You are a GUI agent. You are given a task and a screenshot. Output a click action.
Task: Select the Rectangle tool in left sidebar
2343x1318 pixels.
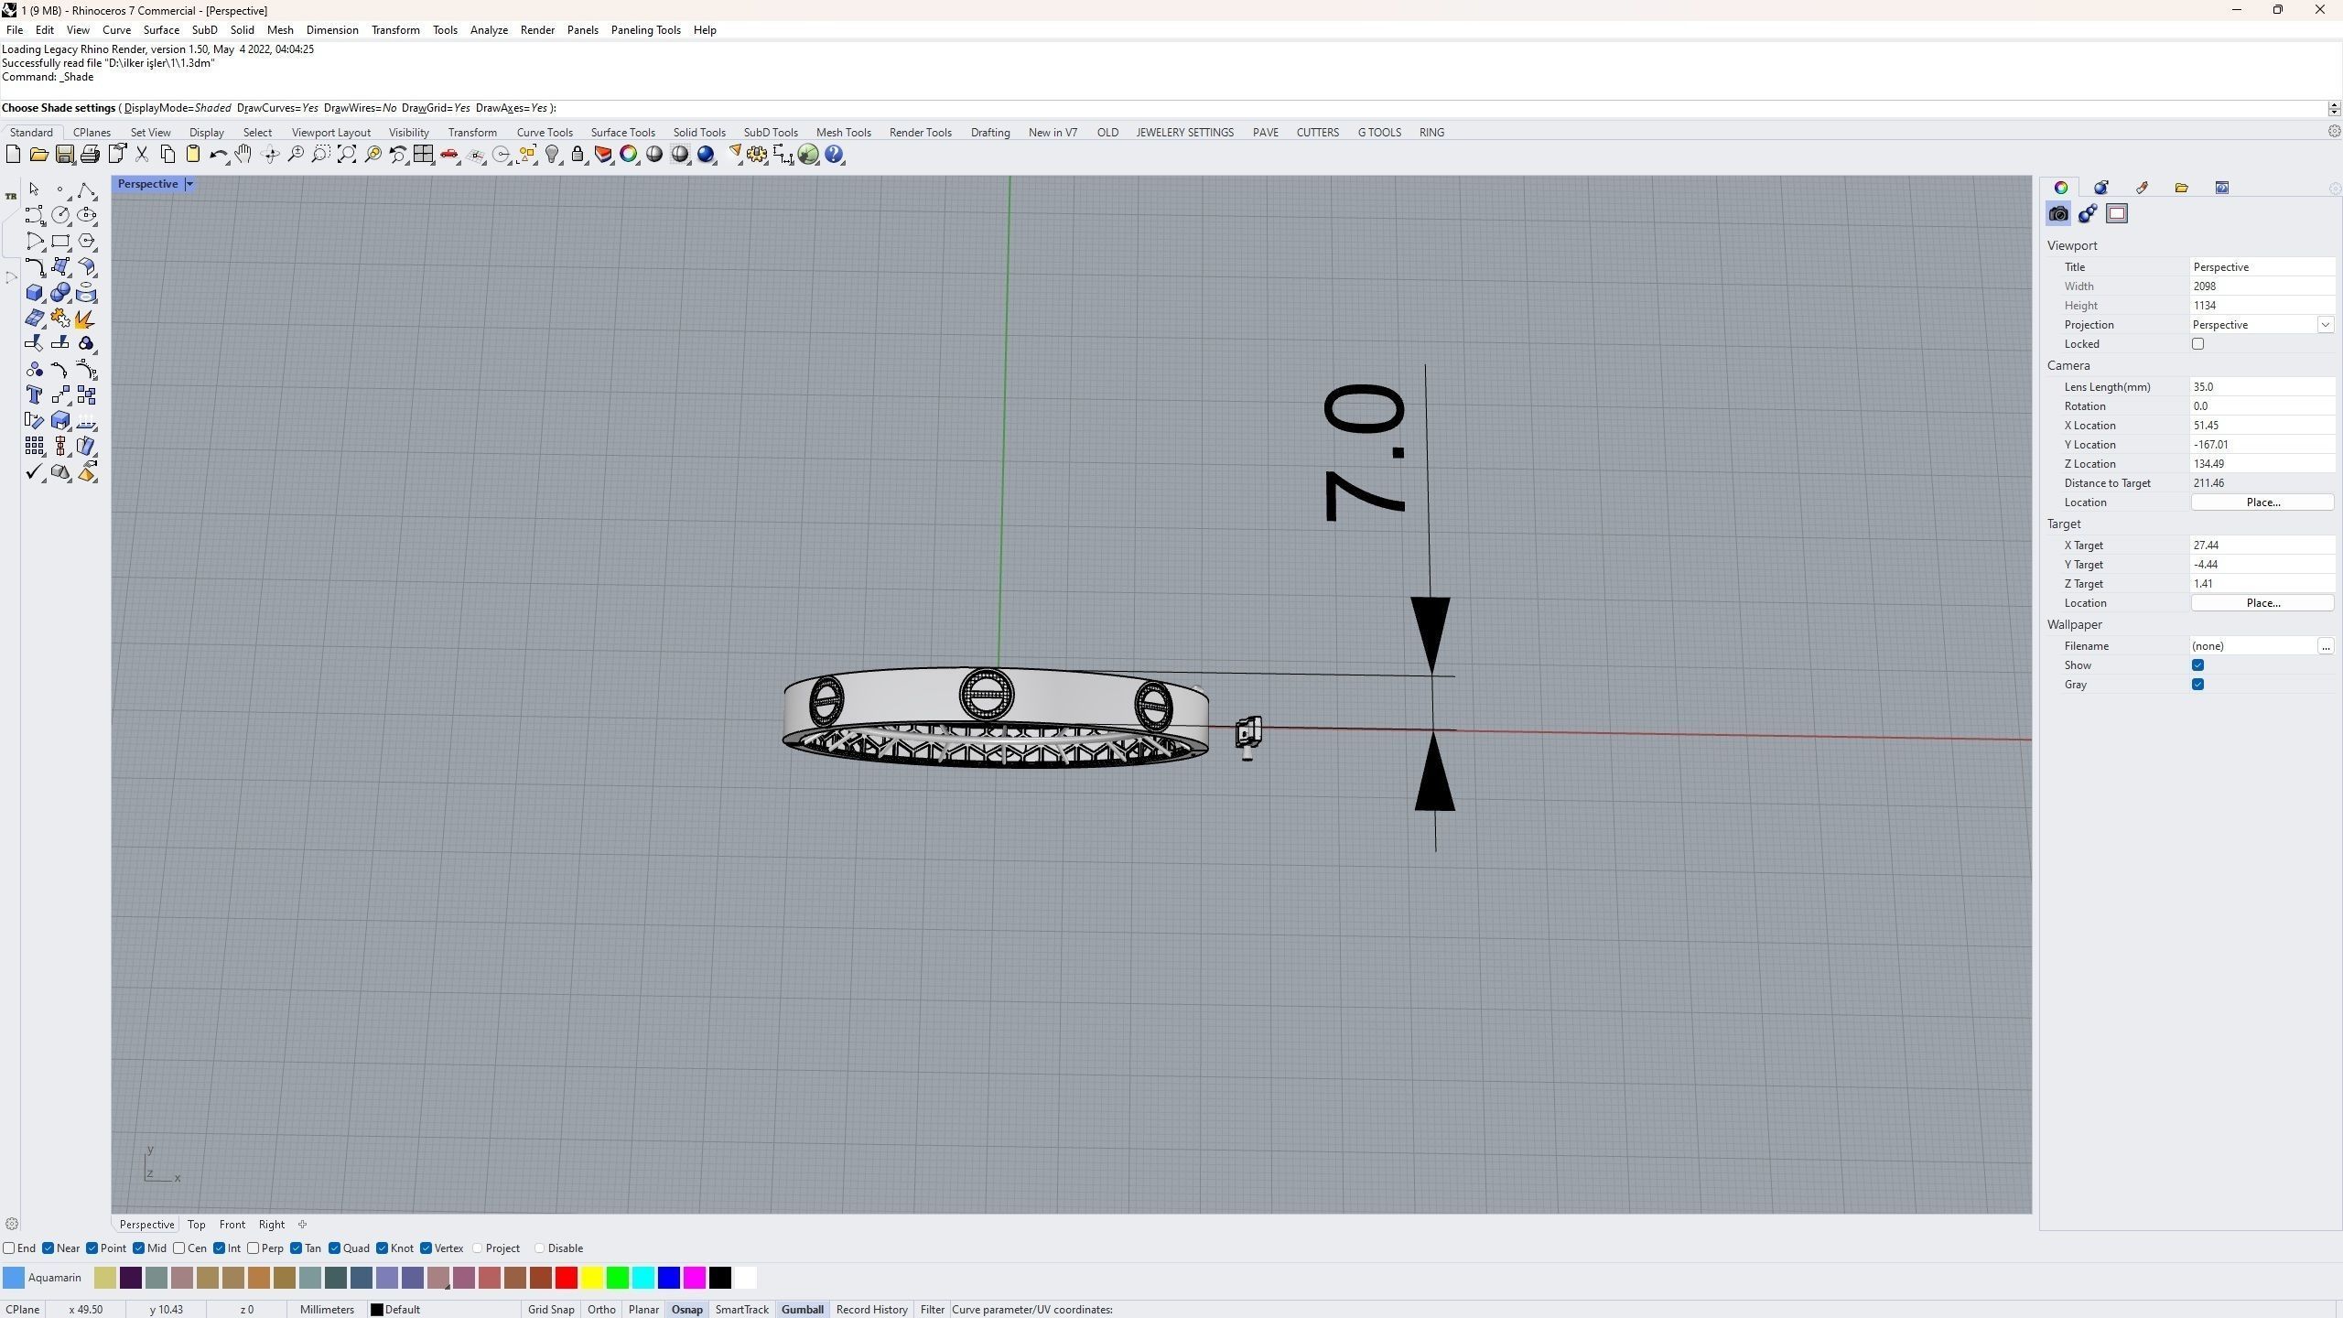click(60, 241)
